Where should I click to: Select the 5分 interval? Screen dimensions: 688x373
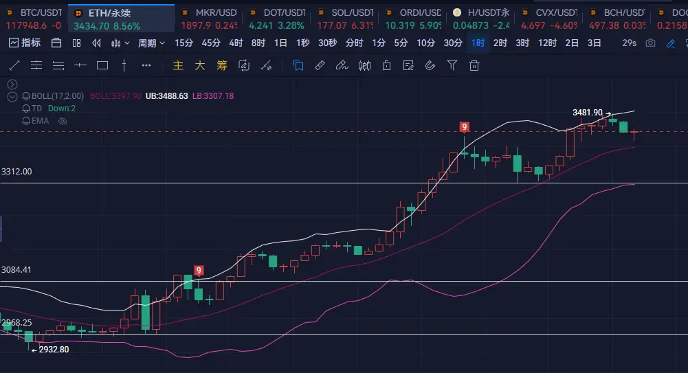point(401,43)
